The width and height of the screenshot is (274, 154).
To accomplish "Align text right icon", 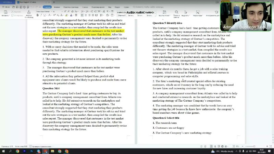I will [x=89, y=15].
